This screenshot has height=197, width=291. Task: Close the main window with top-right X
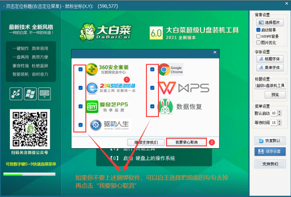pos(287,3)
